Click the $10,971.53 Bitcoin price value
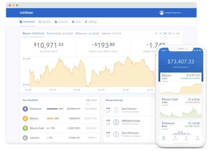 pos(49,45)
